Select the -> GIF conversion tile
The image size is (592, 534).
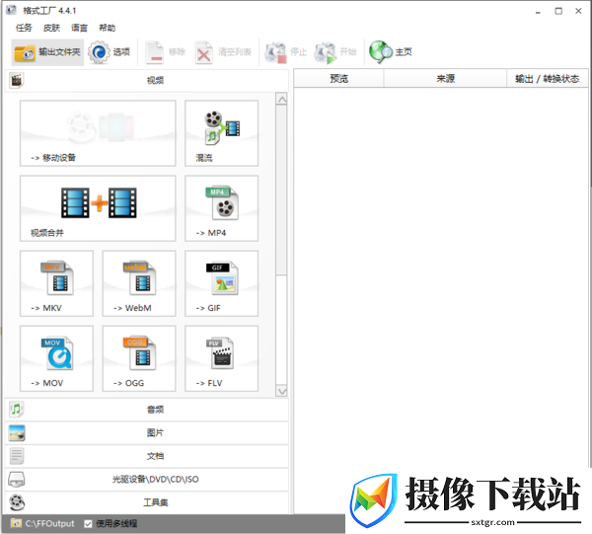coord(222,283)
